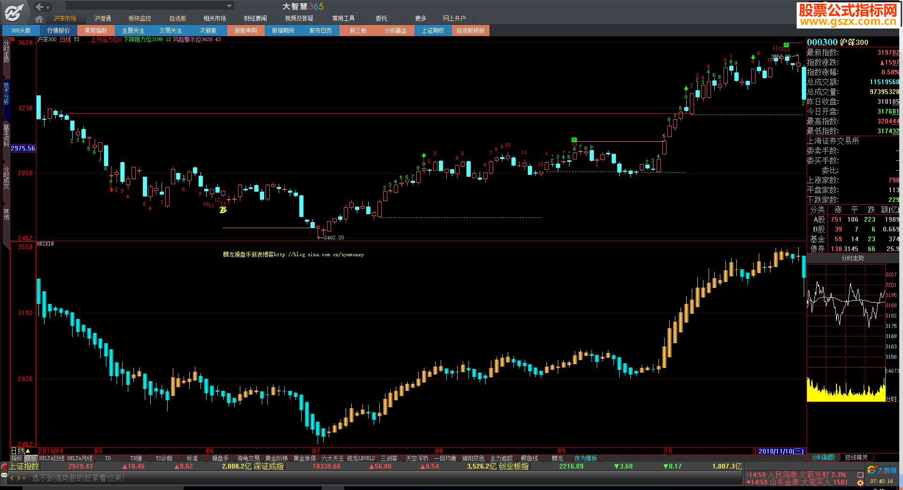Go to home via the house icon
This screenshot has width=903, height=490.
pos(39,19)
